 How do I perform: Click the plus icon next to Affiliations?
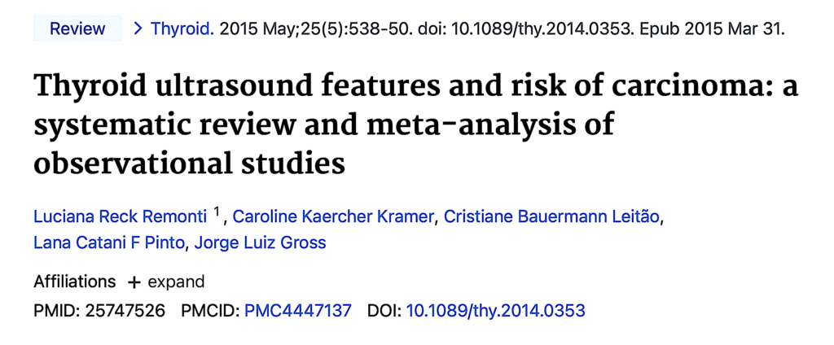click(x=134, y=282)
